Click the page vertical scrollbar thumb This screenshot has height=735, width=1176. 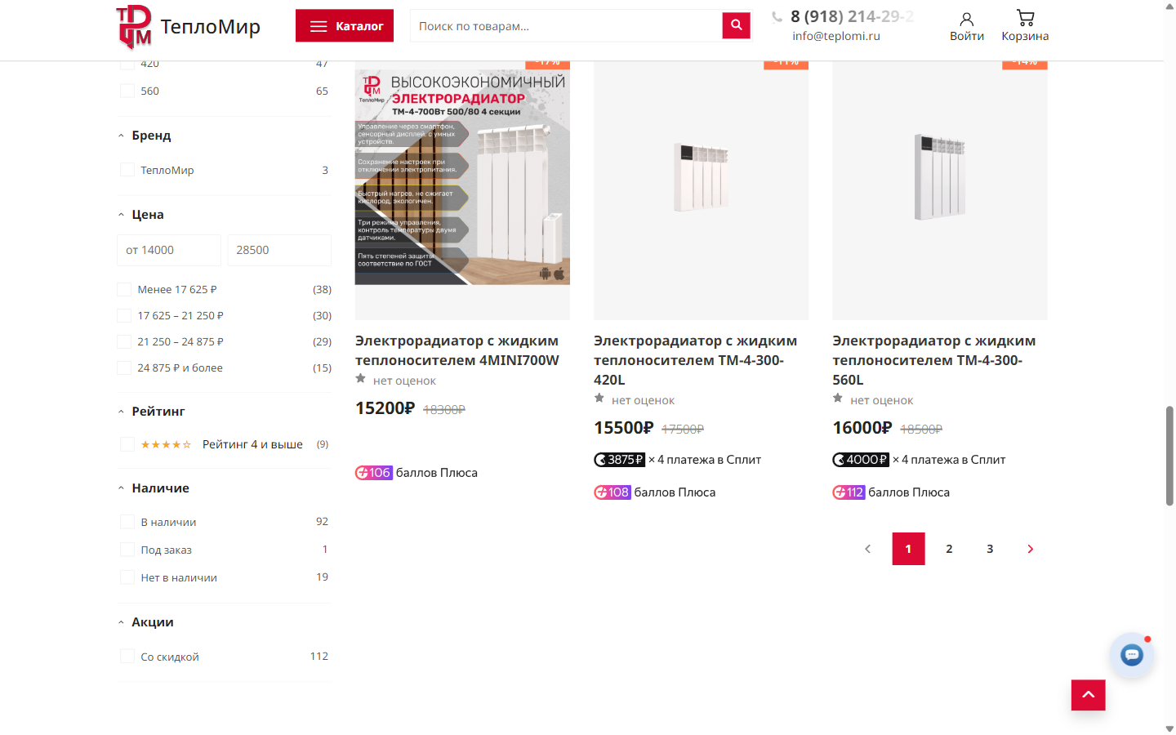[1169, 455]
